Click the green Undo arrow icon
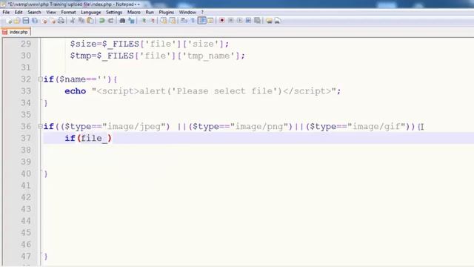This screenshot has width=474, height=267. [x=102, y=21]
